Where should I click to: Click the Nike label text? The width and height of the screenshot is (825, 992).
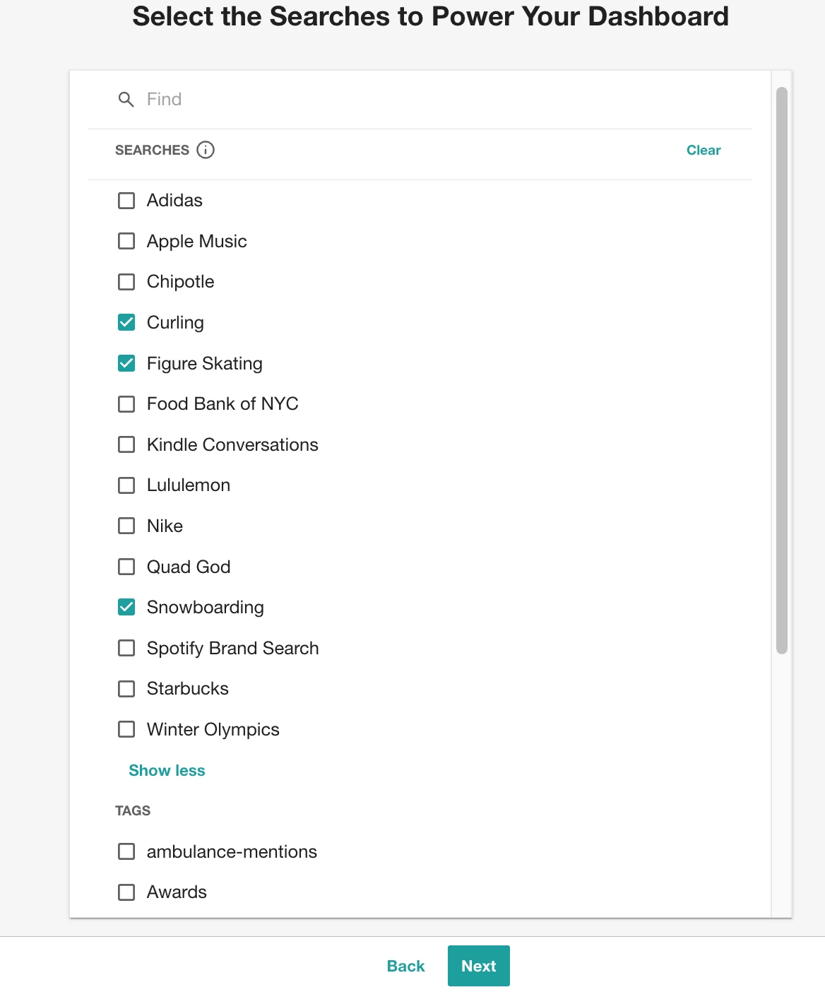click(x=165, y=526)
